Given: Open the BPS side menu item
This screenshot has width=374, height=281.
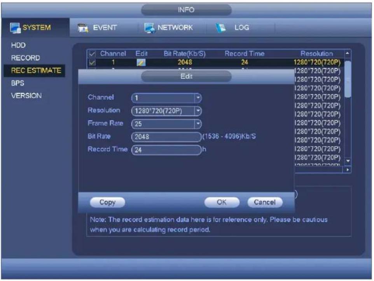Looking at the screenshot, I should 17,83.
